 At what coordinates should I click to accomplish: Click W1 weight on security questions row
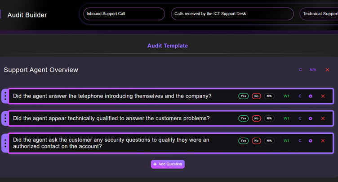point(286,141)
